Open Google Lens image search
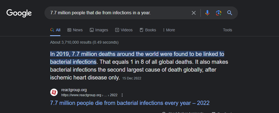The image size is (279, 113). pyautogui.click(x=219, y=13)
